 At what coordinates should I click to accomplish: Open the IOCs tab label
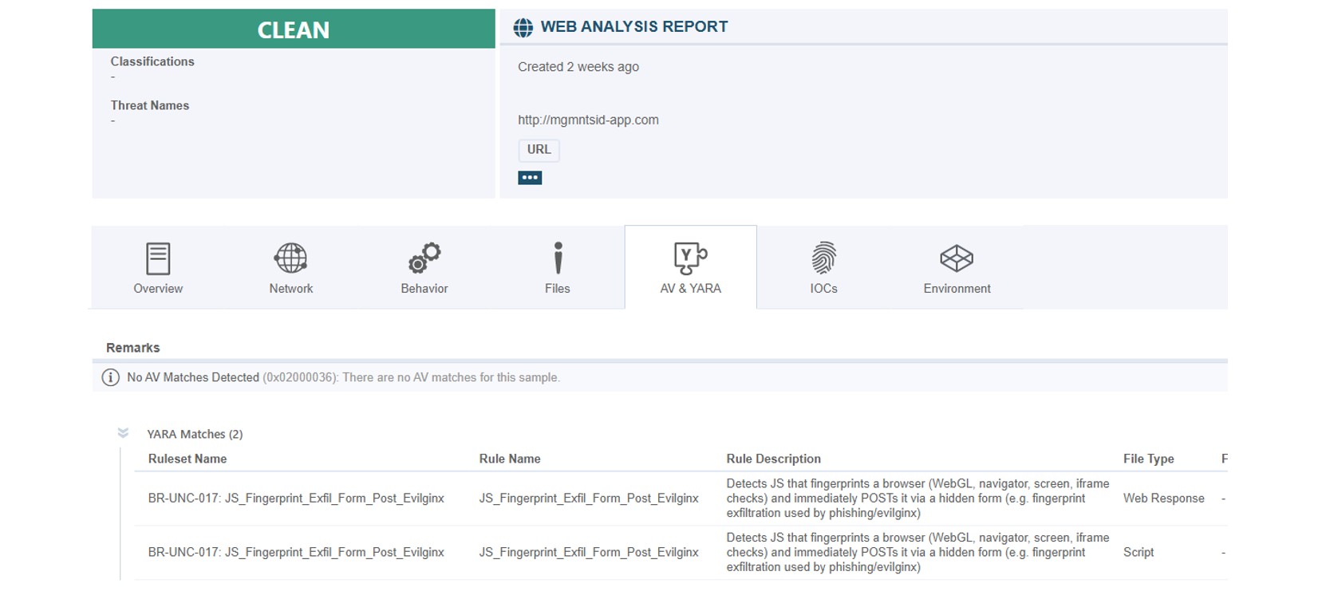coord(823,289)
